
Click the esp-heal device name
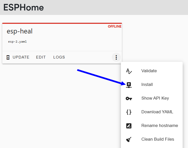(20, 31)
